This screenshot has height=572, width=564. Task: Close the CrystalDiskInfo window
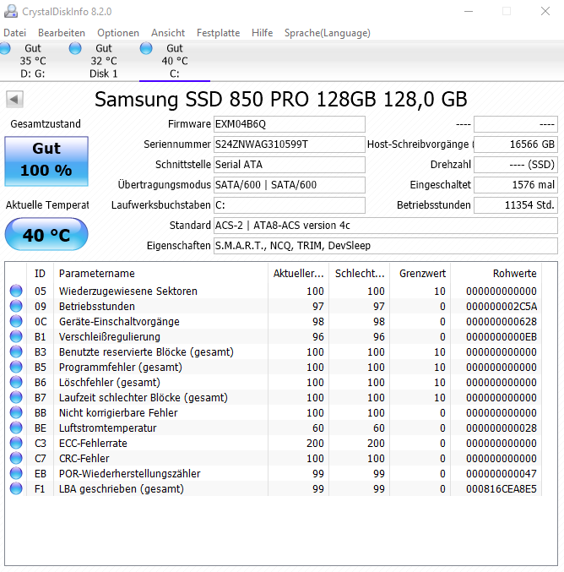[545, 11]
